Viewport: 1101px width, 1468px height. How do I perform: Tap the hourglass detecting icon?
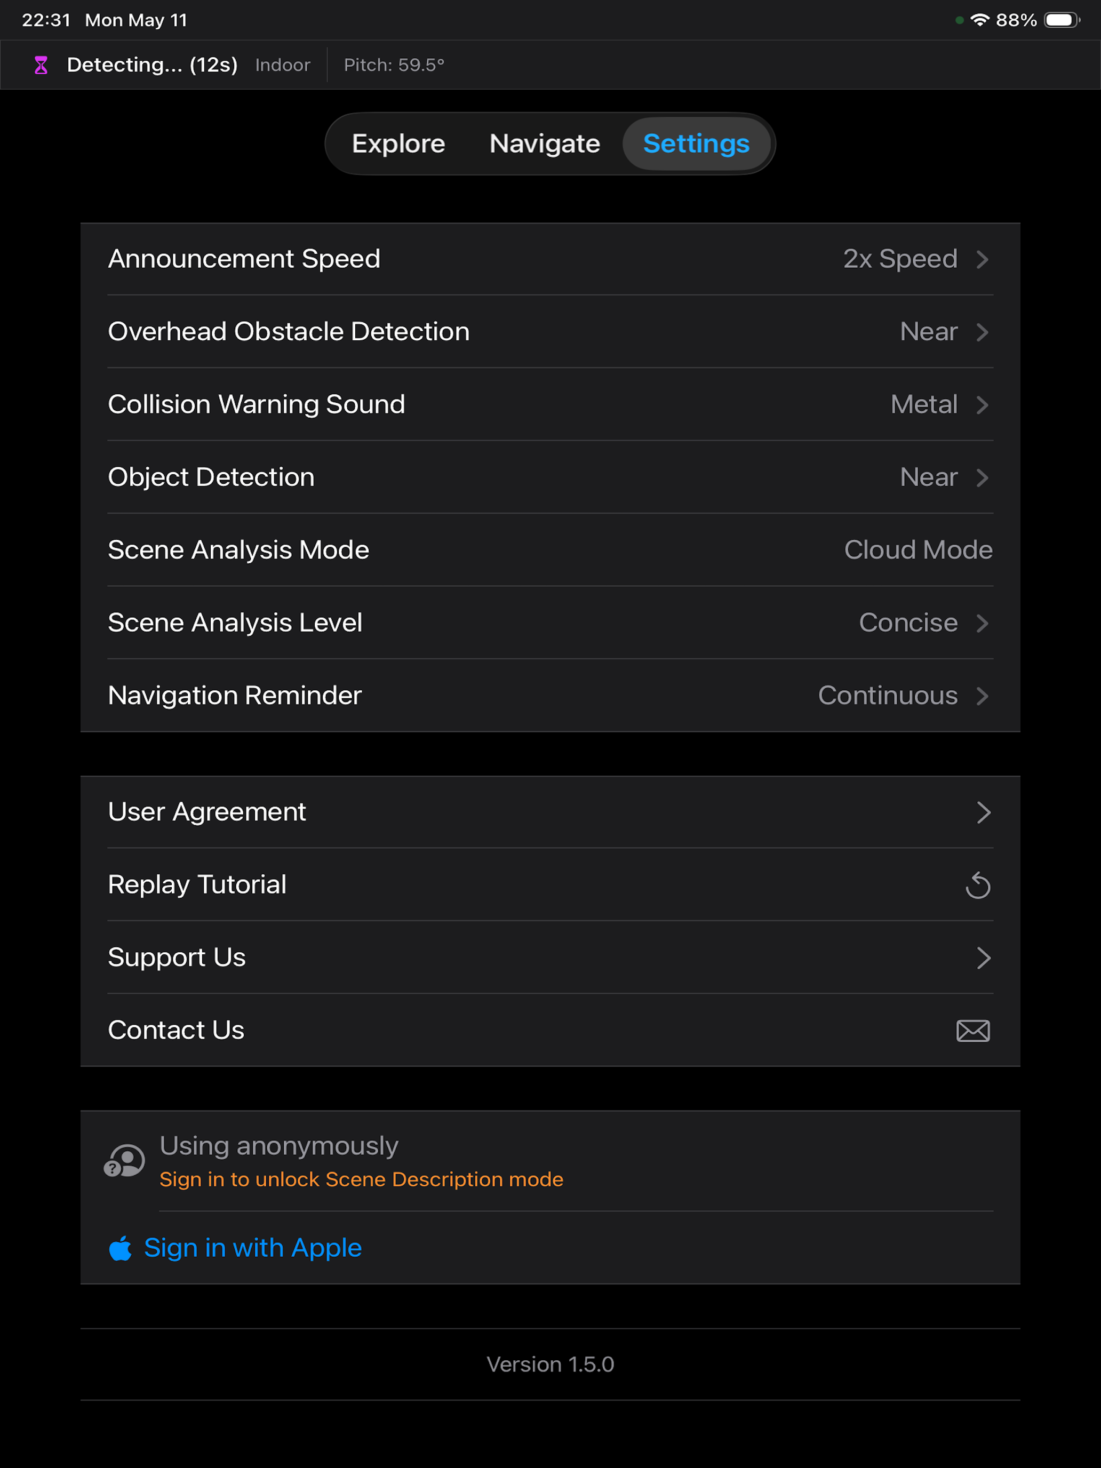tap(41, 65)
